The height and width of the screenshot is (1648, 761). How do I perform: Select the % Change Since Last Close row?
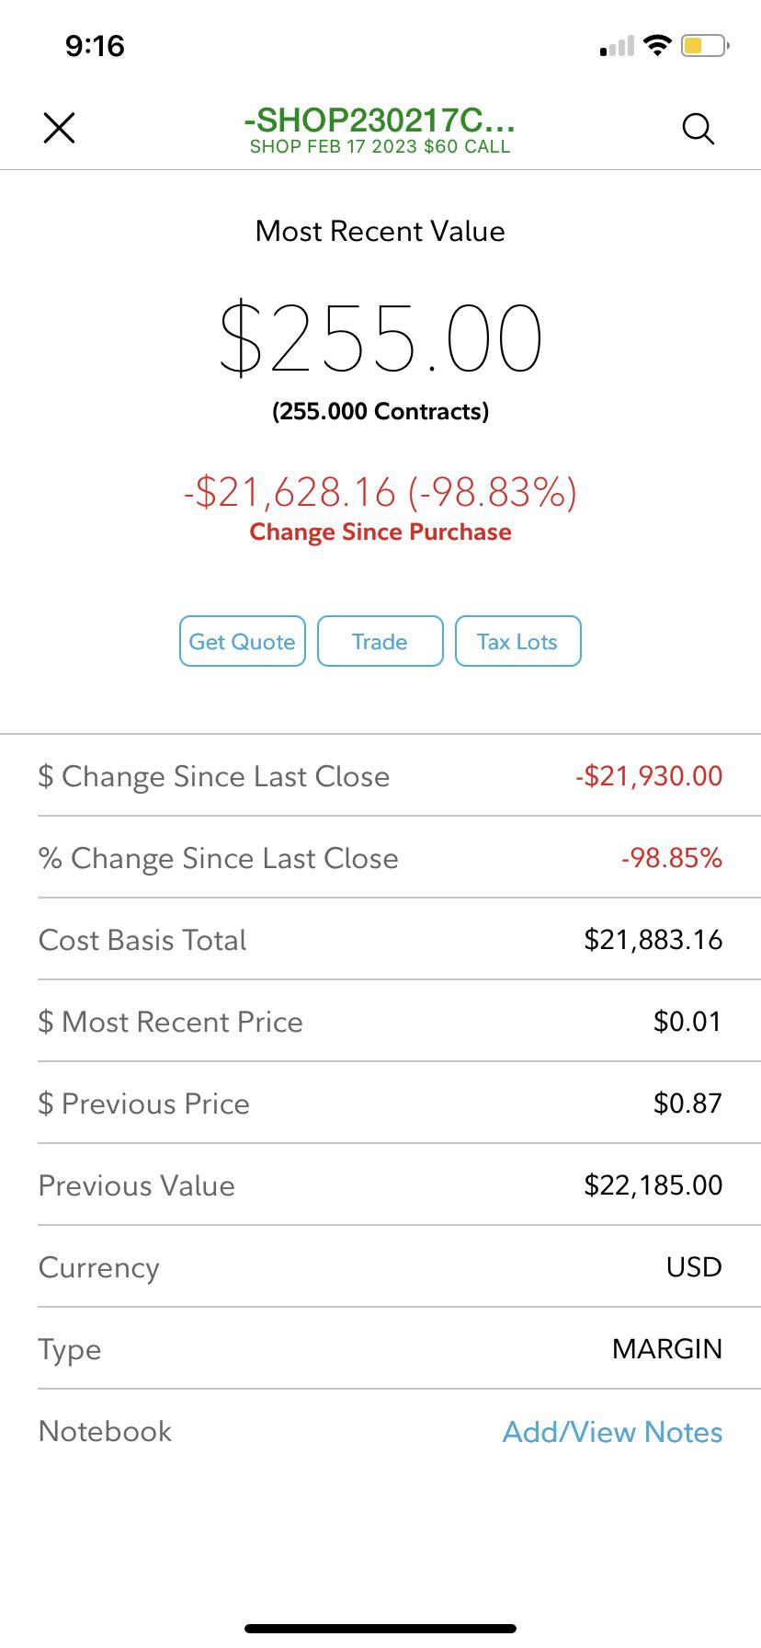pos(380,858)
